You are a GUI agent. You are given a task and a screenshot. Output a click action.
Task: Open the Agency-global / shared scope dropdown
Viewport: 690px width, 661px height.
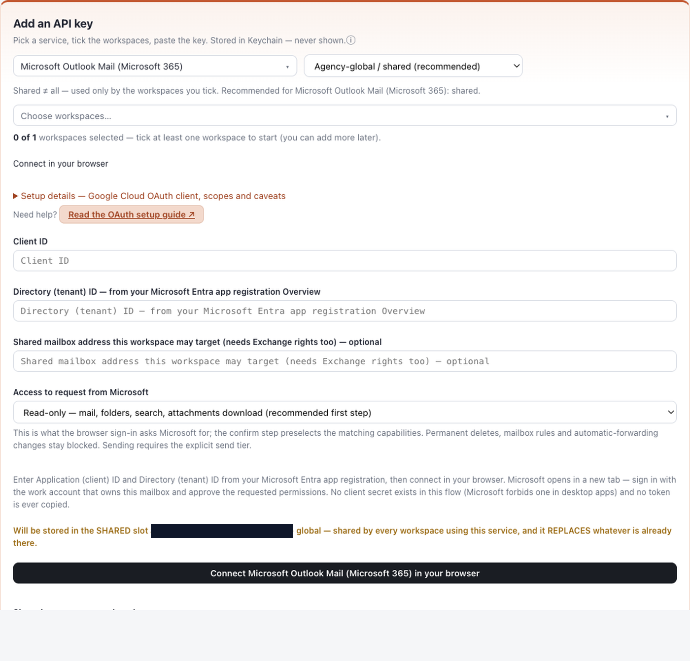pyautogui.click(x=413, y=66)
